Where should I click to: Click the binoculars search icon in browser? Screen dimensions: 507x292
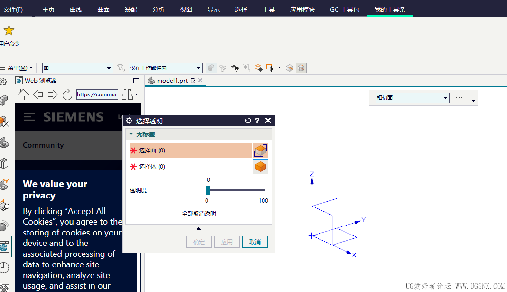(x=127, y=94)
